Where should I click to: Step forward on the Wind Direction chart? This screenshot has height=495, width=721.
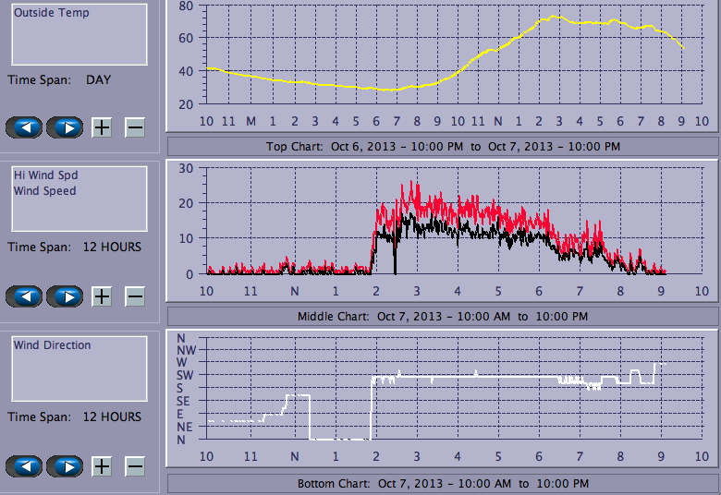65,466
